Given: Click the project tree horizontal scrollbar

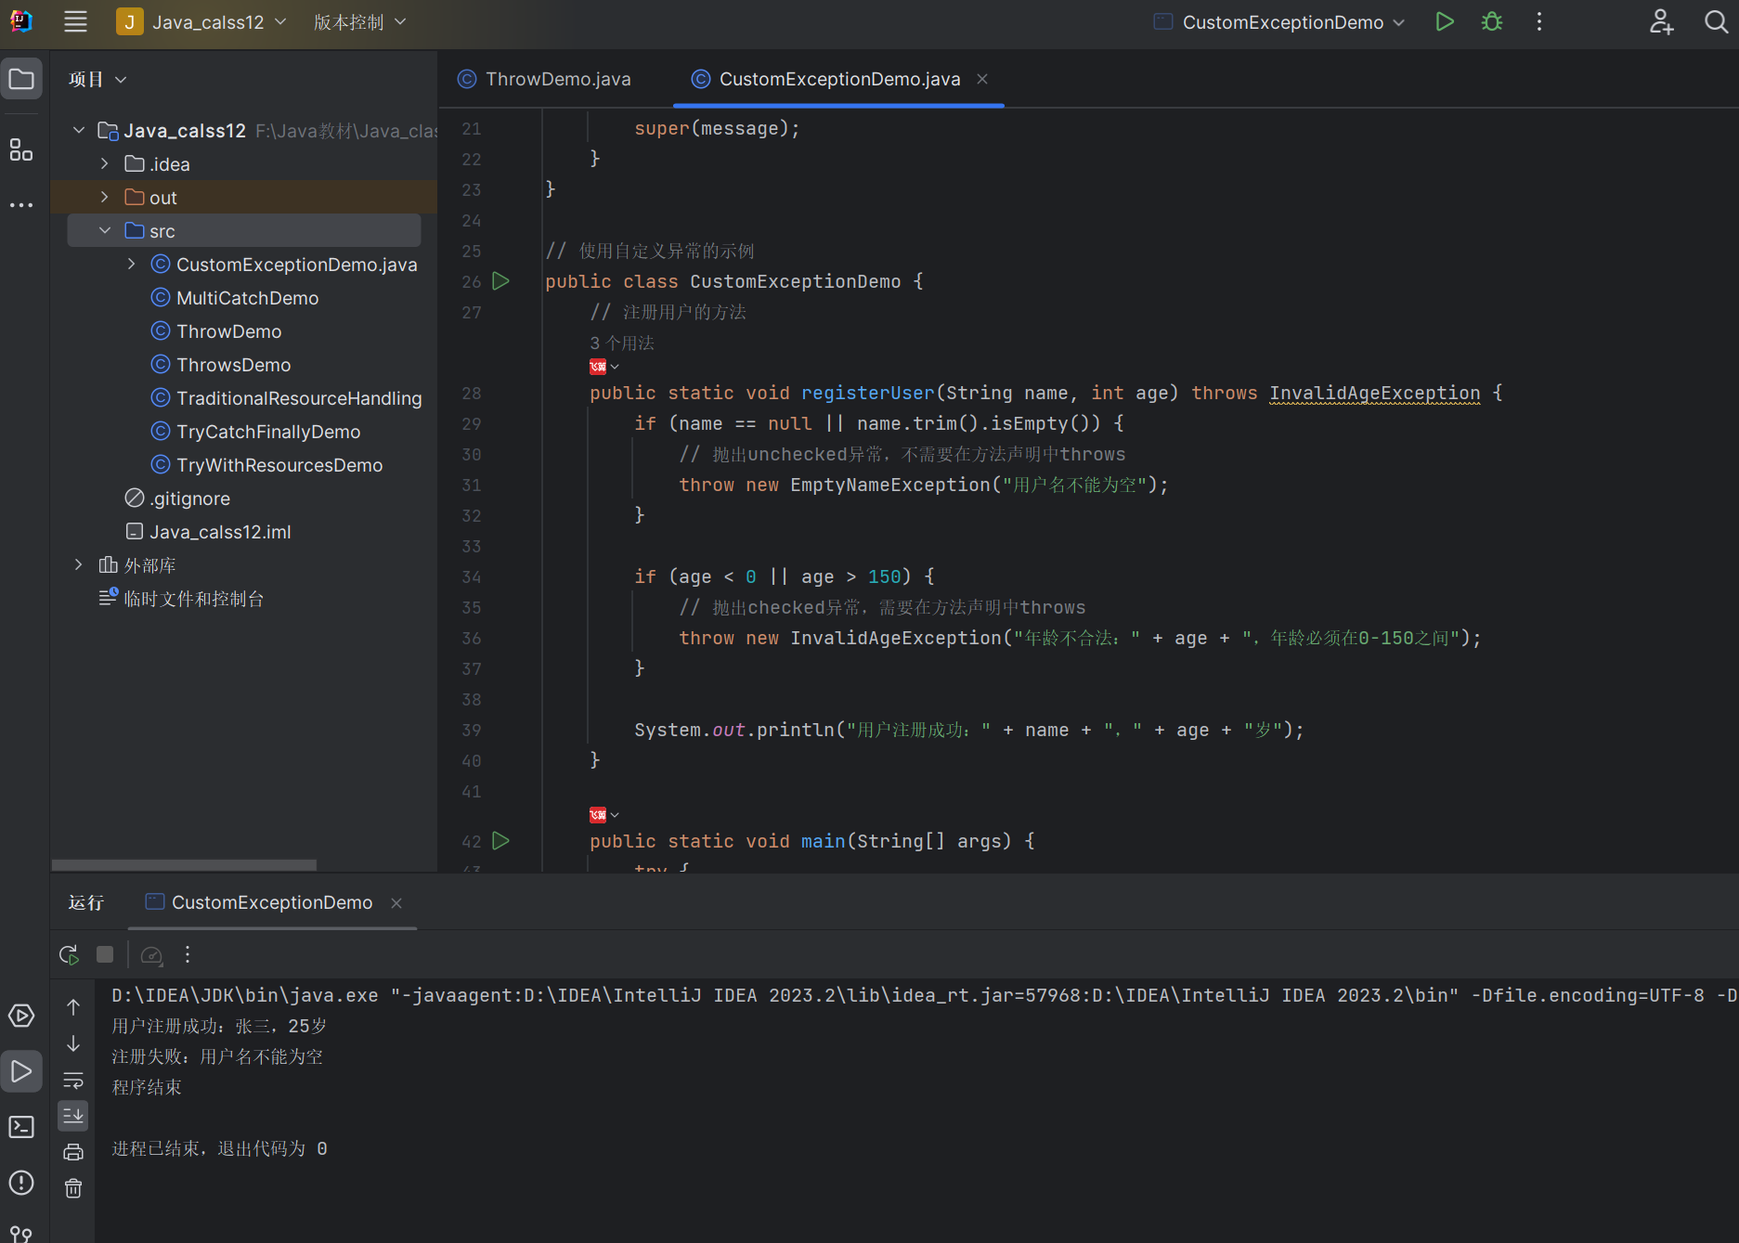Looking at the screenshot, I should coord(184,865).
